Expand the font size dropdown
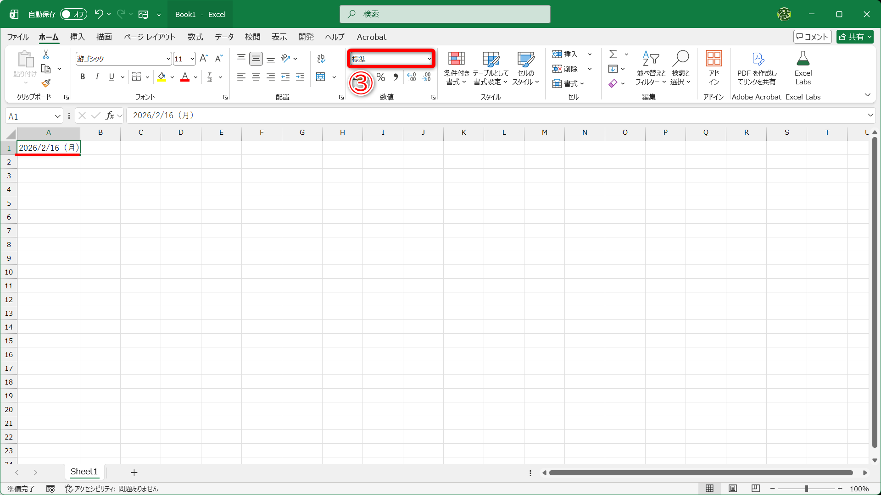Screen dimensions: 881x495 click(x=192, y=59)
